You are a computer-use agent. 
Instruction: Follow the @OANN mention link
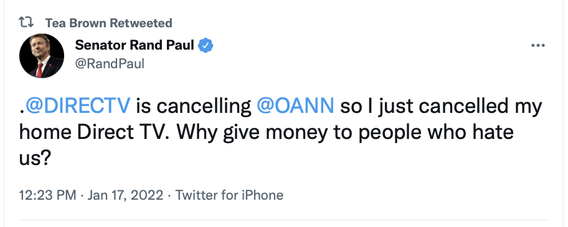[x=295, y=105]
